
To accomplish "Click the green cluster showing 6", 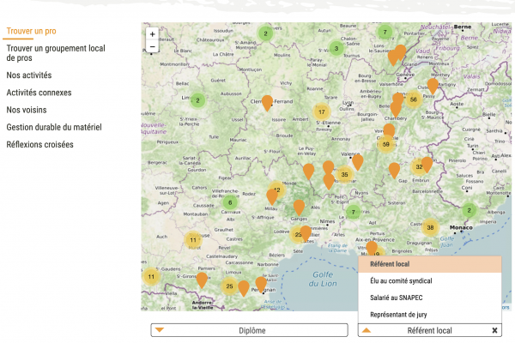I will coord(229,203).
